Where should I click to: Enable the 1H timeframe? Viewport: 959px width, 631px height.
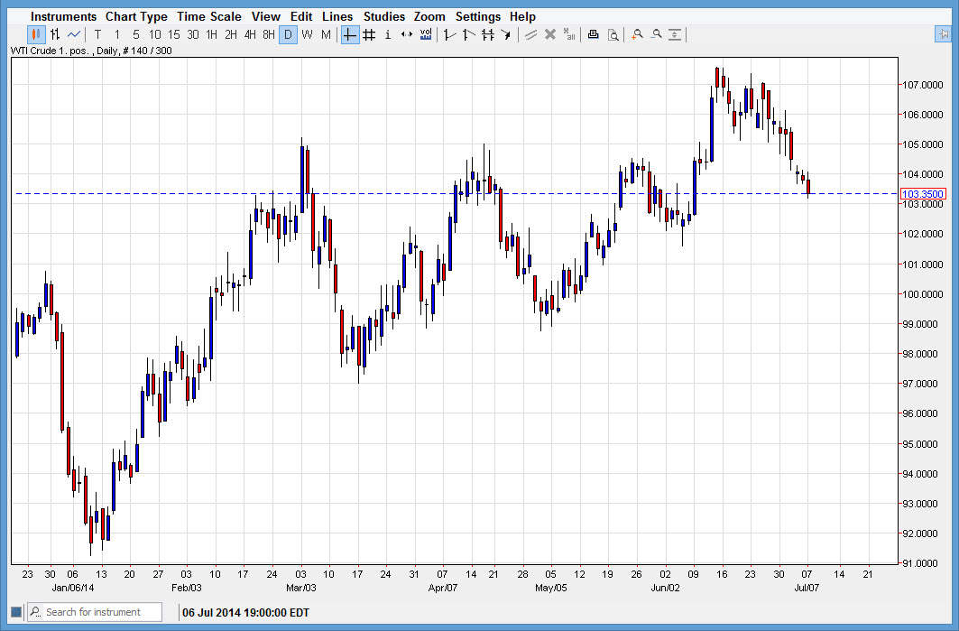point(211,34)
